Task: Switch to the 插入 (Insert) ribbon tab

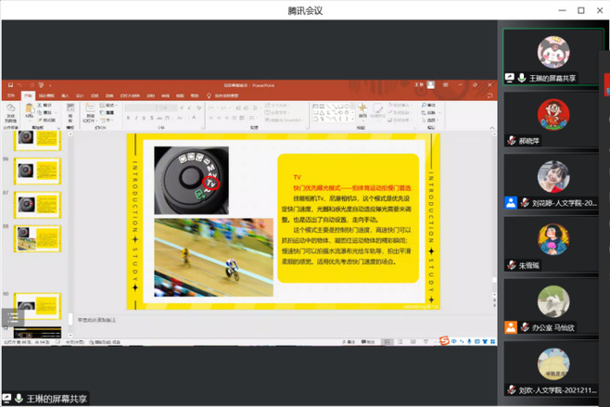Action: point(65,95)
